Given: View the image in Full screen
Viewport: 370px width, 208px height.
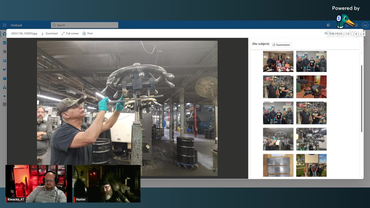Looking at the screenshot, I should pyautogui.click(x=70, y=34).
